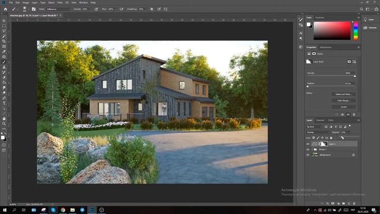Image resolution: width=380 pixels, height=214 pixels.
Task: Open layer filter Kind dropdown
Action: coord(314,127)
